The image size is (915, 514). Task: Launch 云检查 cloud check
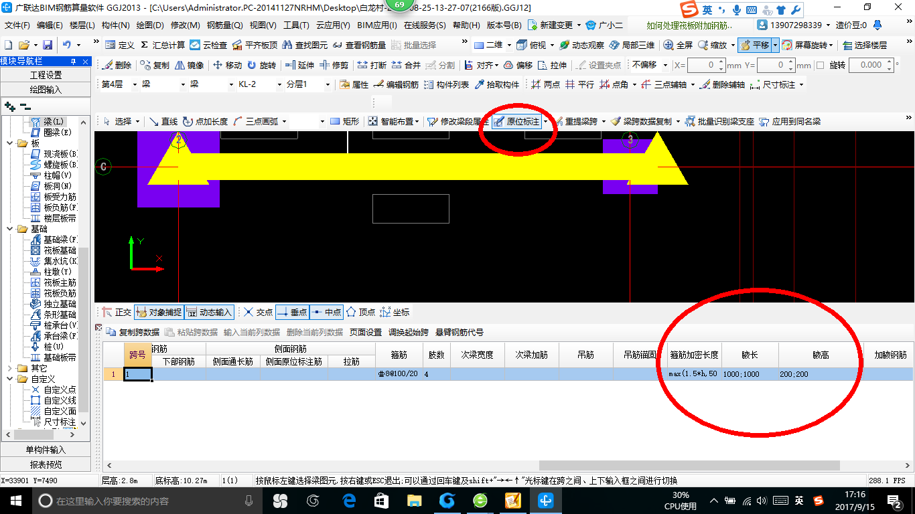208,45
